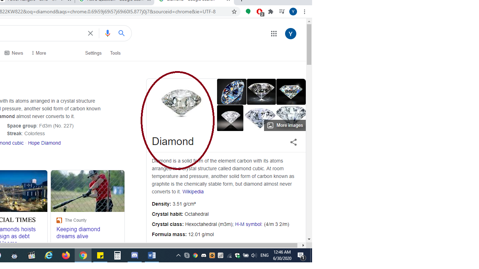The height and width of the screenshot is (269, 479).
Task: Bookmark this page with the star icon
Action: point(234,12)
